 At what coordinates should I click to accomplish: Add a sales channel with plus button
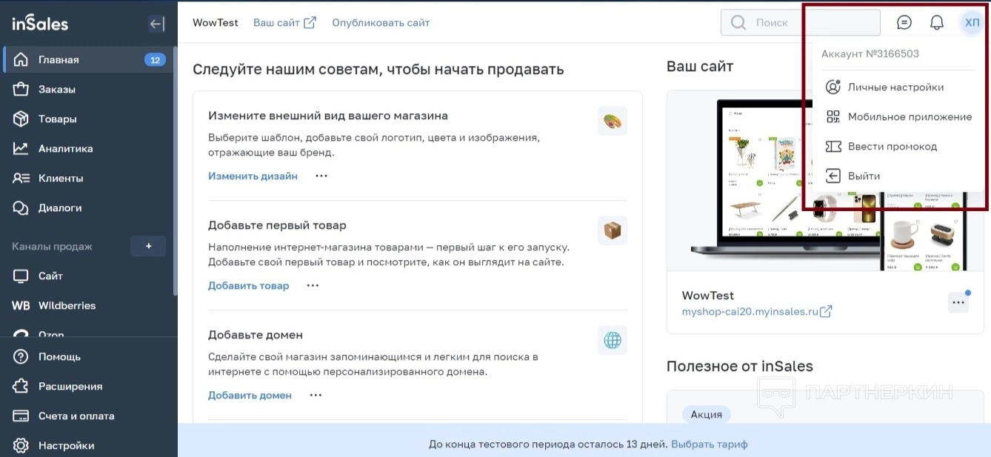coord(148,246)
